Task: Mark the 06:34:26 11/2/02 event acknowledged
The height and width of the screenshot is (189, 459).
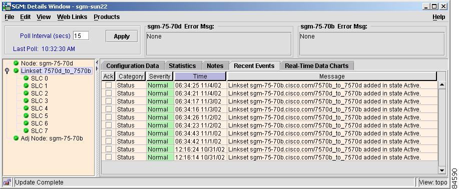Action: click(109, 117)
